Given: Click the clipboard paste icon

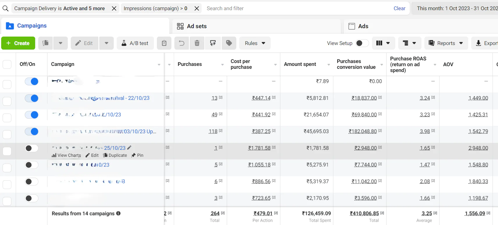Looking at the screenshot, I should tap(164, 43).
